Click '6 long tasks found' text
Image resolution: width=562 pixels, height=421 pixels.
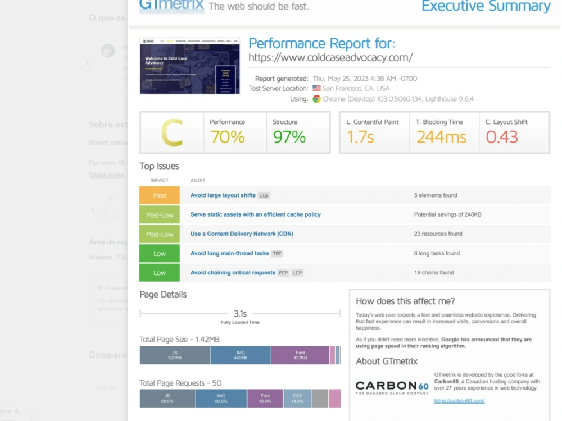pyautogui.click(x=437, y=253)
